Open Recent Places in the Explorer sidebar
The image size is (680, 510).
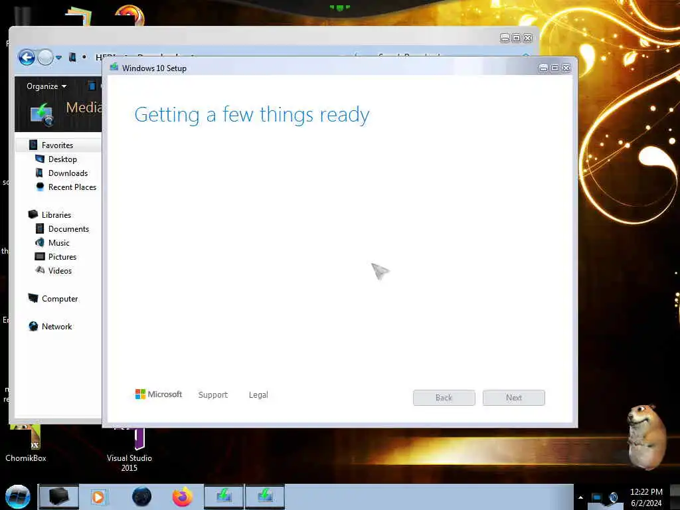pos(72,187)
